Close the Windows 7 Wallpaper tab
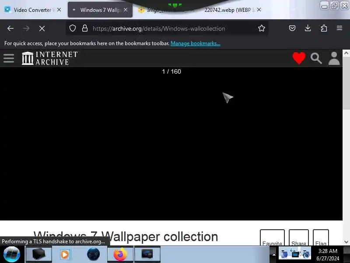Screen dimensions: 350x263 click(x=126, y=10)
